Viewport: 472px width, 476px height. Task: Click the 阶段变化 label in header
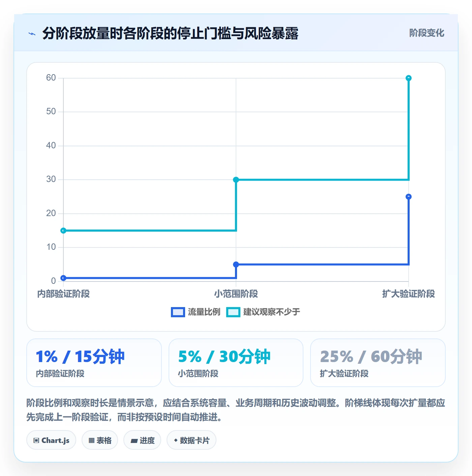(426, 33)
